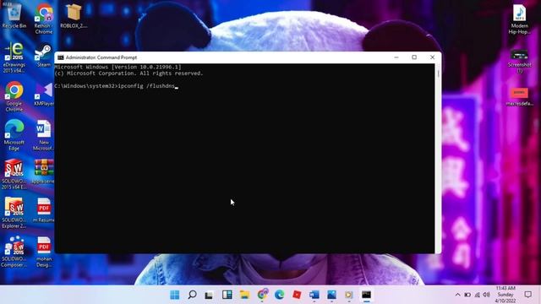541x304 pixels.
Task: Open the Rethish Chrome profile shortcut
Action: (x=43, y=19)
